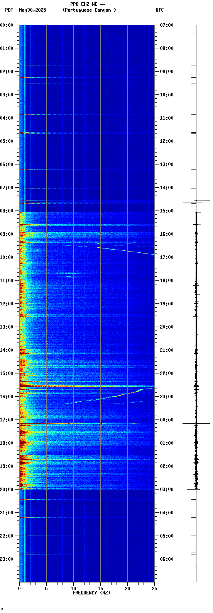Image resolution: width=213 pixels, height=613 pixels.
Task: Click the large seismogram spike near 00:00 UTC
Action: tap(196, 423)
